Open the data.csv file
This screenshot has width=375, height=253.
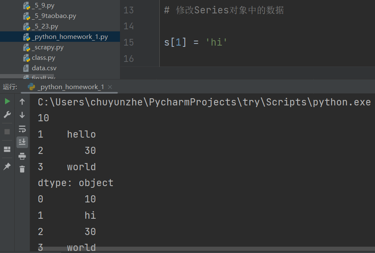44,68
